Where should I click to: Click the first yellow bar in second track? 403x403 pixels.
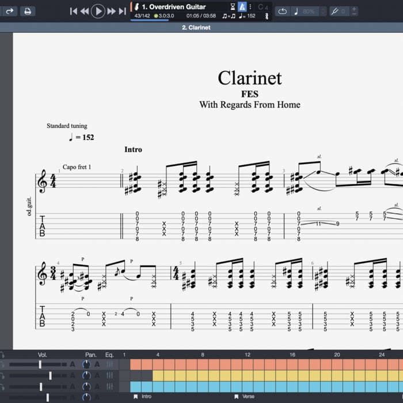point(158,376)
